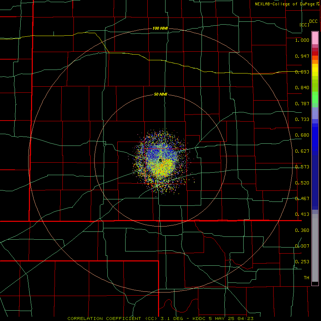Click the 0.680 color scale value
The height and width of the screenshot is (321, 321).
[302, 135]
